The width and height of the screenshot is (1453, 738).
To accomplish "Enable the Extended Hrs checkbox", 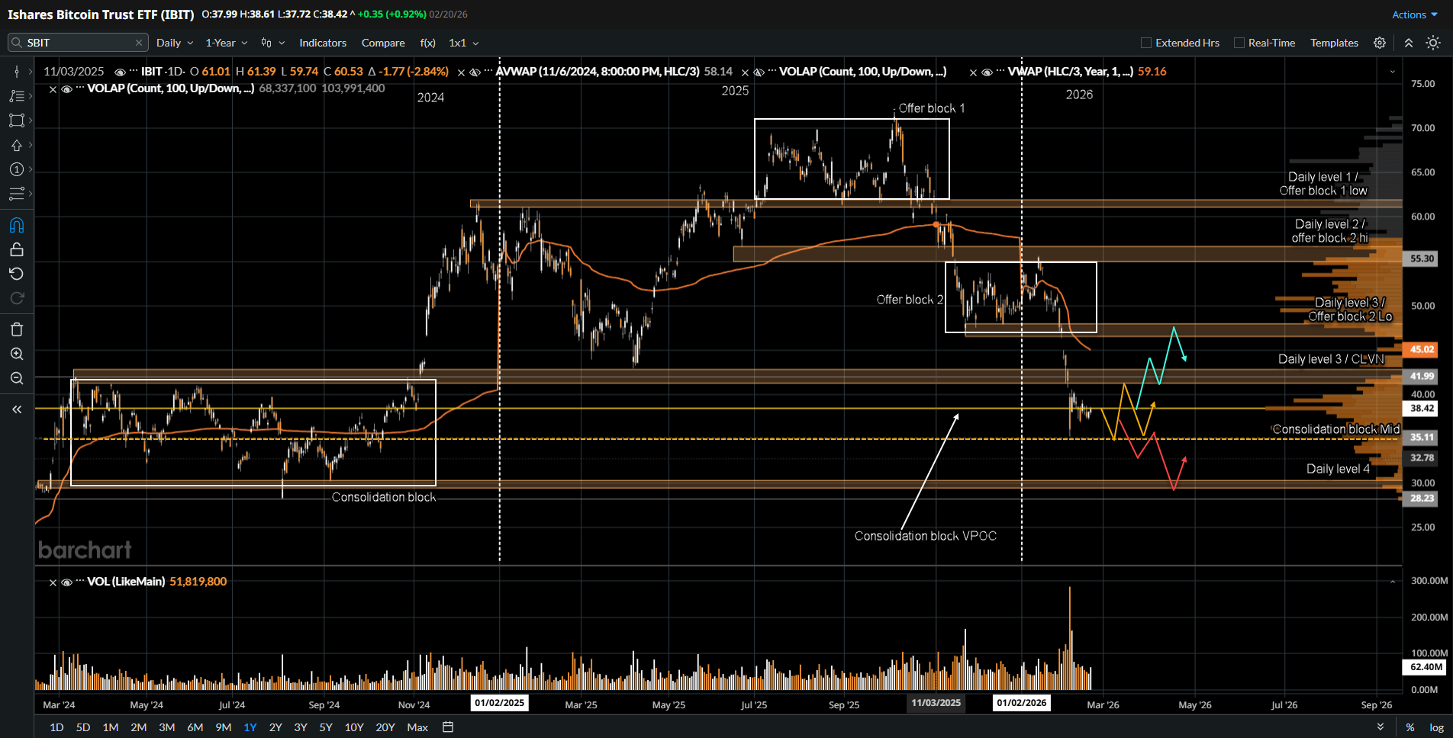I will [x=1145, y=43].
